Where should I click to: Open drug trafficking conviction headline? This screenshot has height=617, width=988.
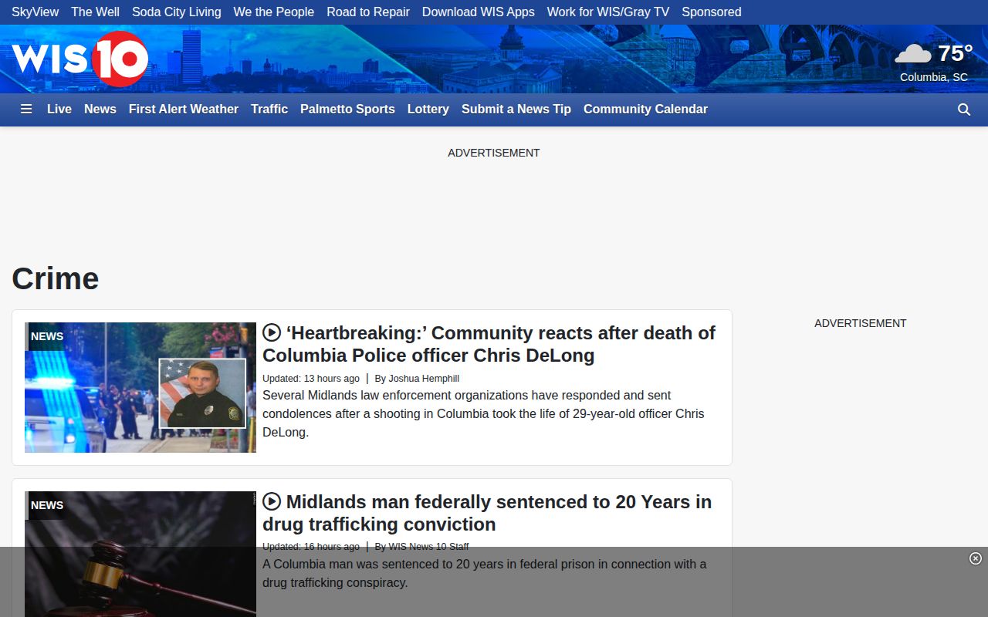click(487, 513)
